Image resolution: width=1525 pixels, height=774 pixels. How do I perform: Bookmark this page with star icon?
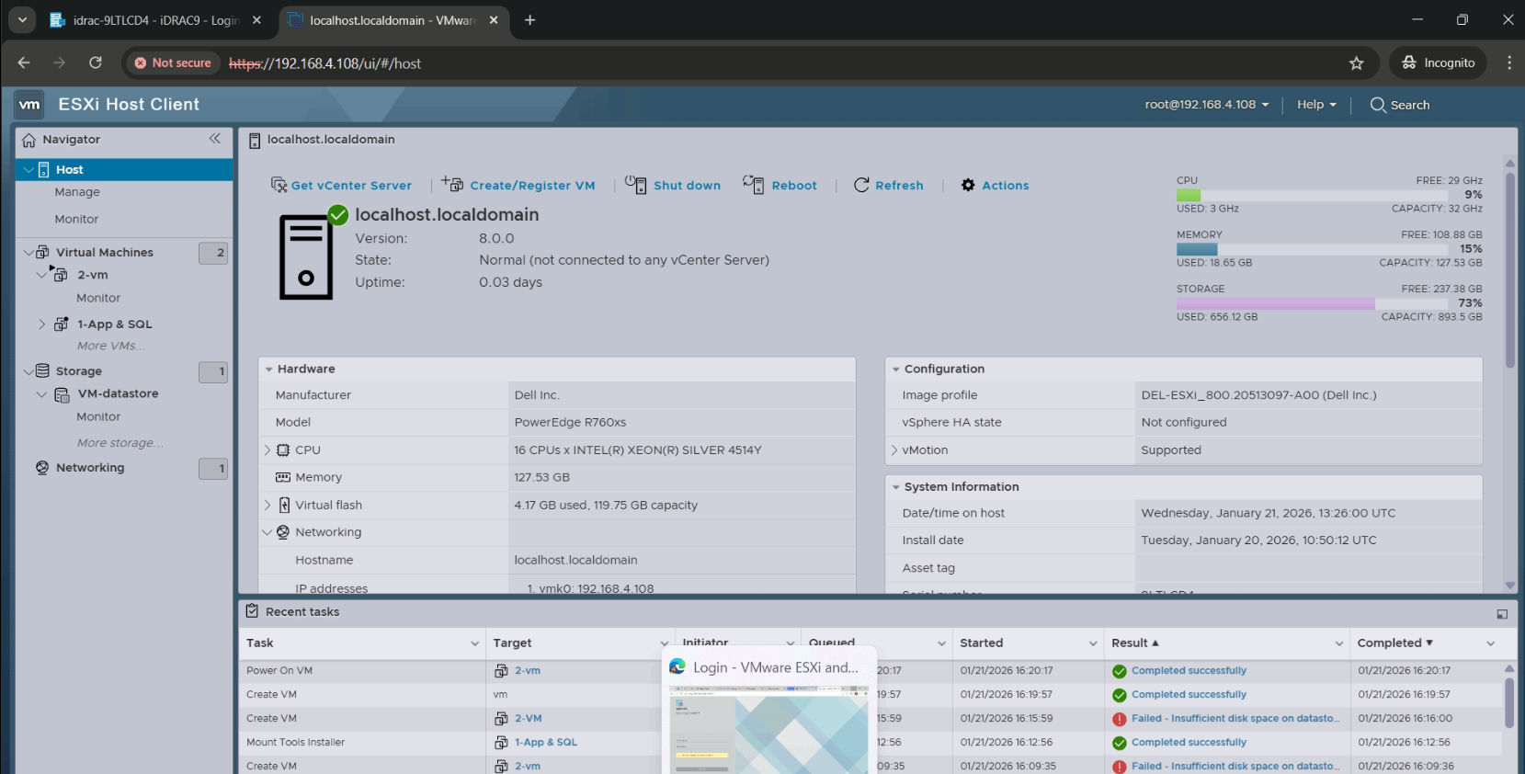[x=1356, y=63]
